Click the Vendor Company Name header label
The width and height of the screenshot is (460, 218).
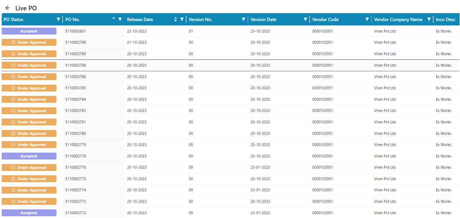398,20
